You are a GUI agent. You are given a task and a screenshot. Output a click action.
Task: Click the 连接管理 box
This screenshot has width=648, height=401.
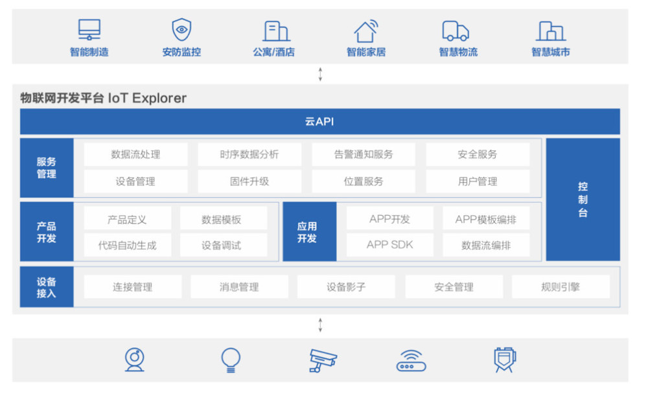click(x=133, y=286)
